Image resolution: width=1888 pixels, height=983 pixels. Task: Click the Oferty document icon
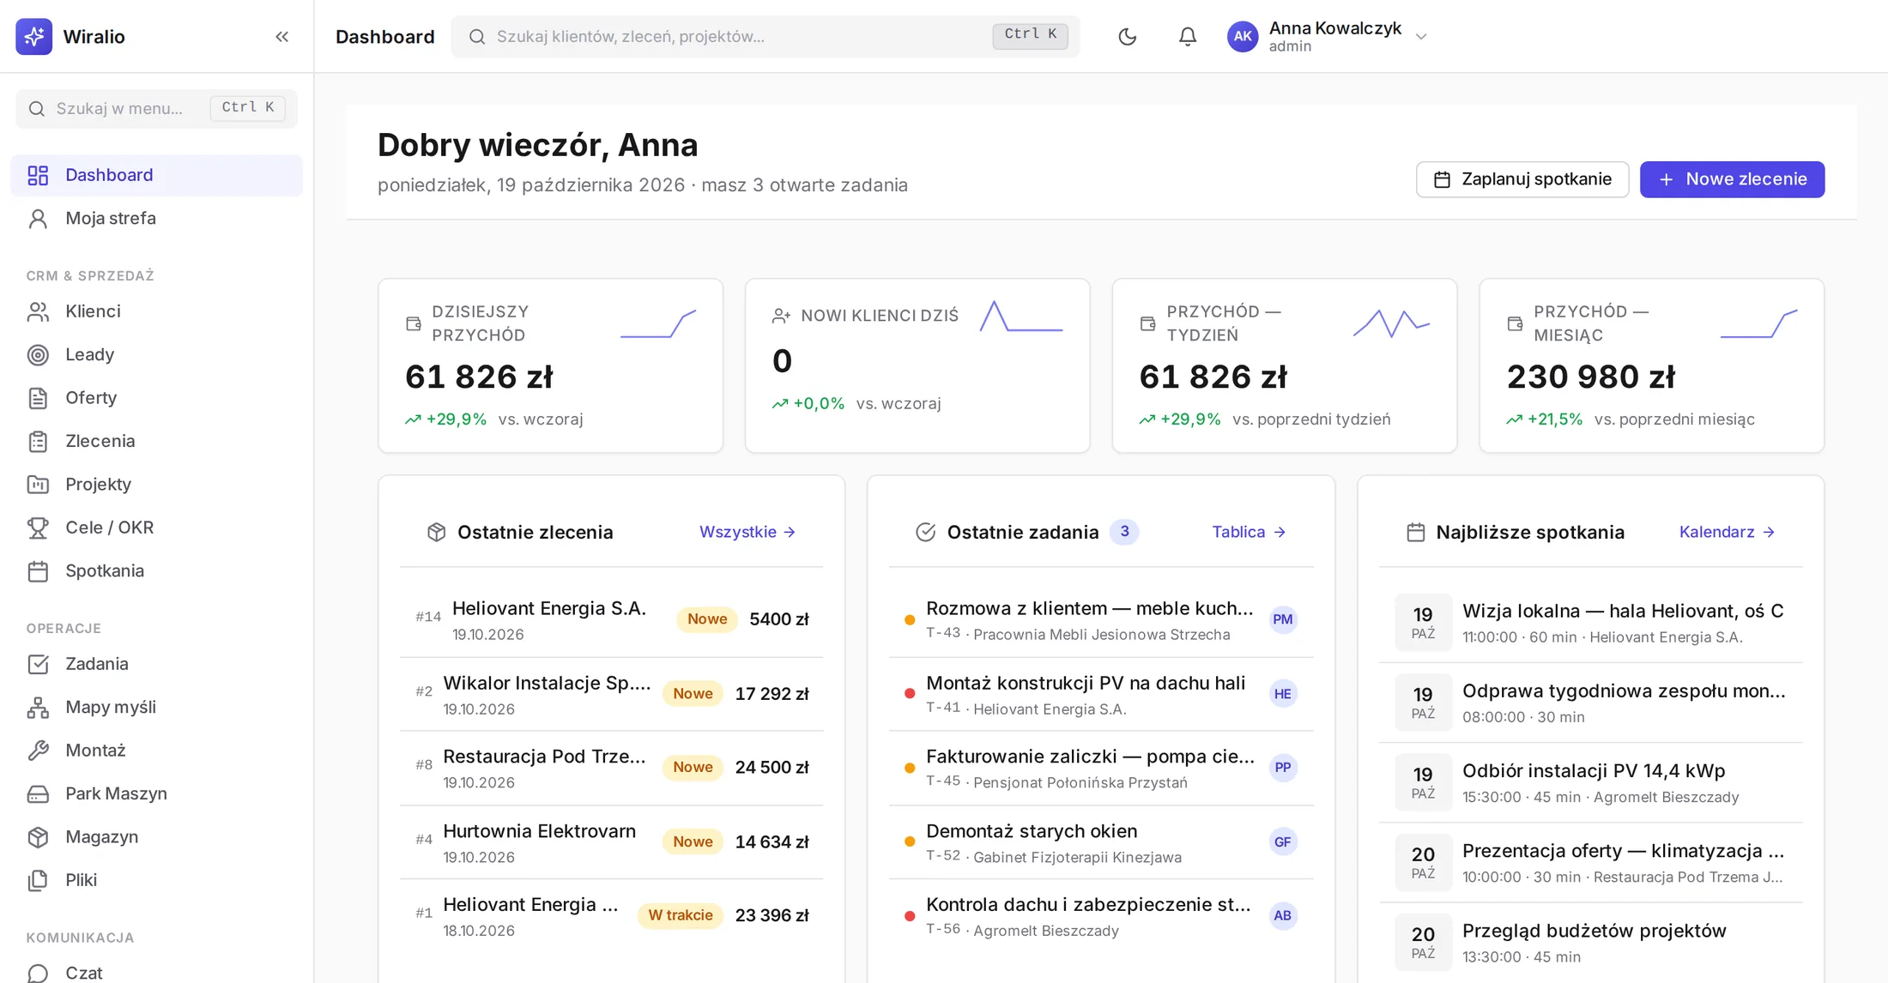tap(38, 398)
